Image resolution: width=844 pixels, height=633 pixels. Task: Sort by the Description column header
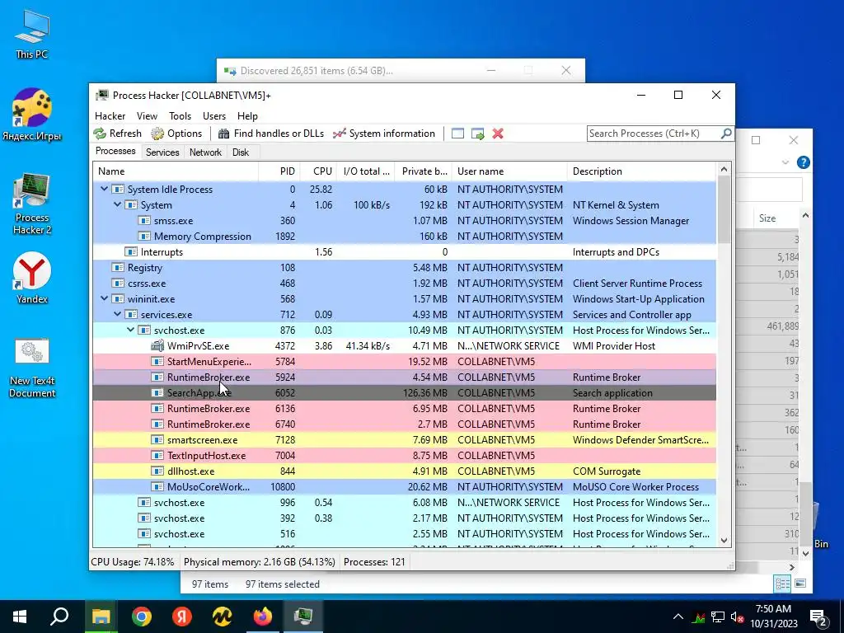point(641,171)
